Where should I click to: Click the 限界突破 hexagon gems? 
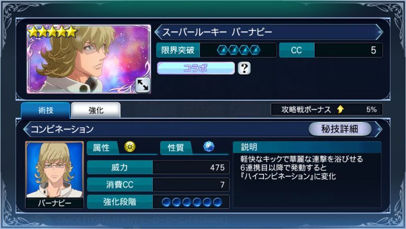239,50
